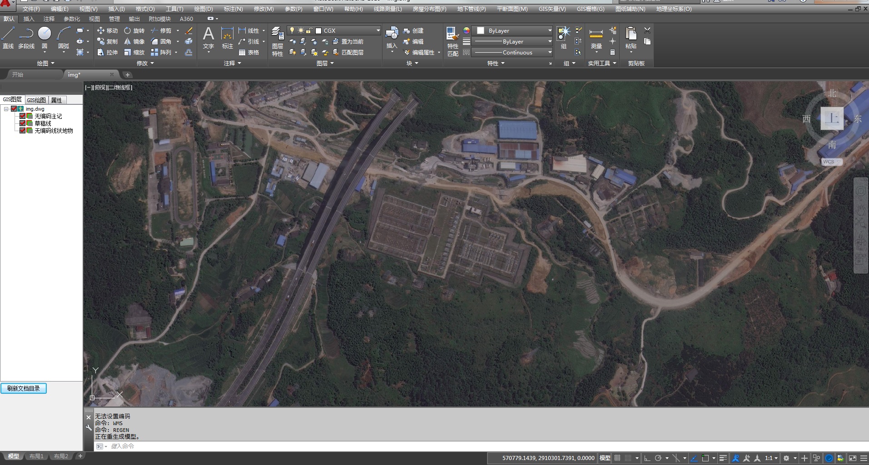This screenshot has height=465, width=869.
Task: Open Layer Properties (图层特性) manager
Action: pyautogui.click(x=278, y=41)
